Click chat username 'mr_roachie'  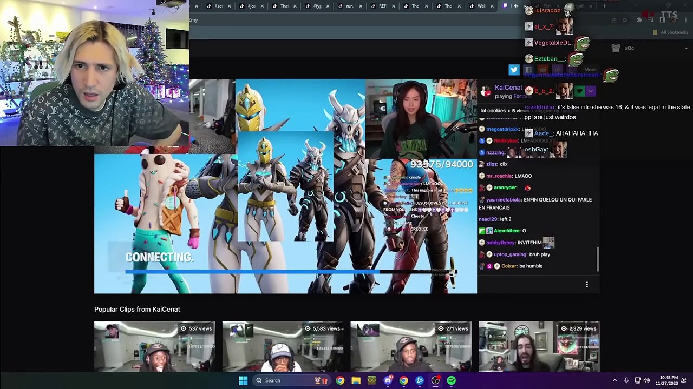coord(499,176)
